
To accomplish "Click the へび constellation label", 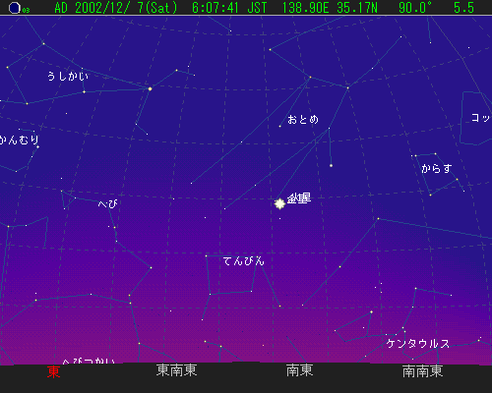I will [x=108, y=204].
